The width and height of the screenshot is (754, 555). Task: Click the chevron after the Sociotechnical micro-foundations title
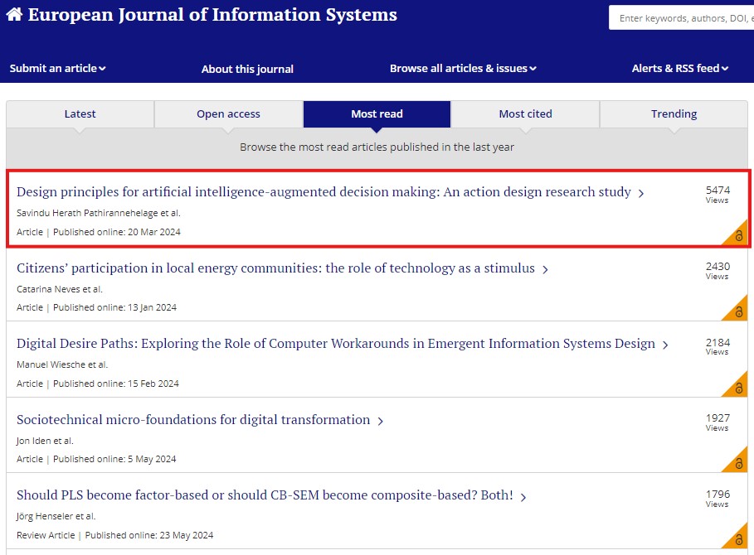tap(381, 421)
